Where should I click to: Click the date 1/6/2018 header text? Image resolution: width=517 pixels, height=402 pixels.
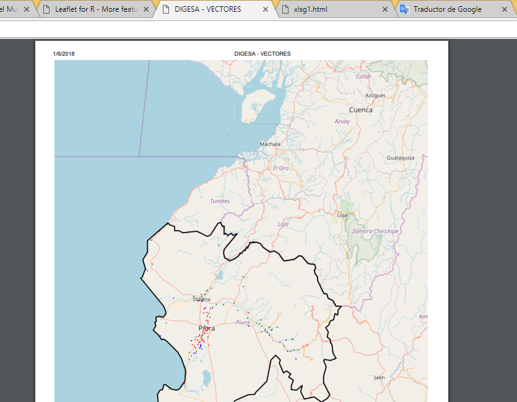pos(64,54)
